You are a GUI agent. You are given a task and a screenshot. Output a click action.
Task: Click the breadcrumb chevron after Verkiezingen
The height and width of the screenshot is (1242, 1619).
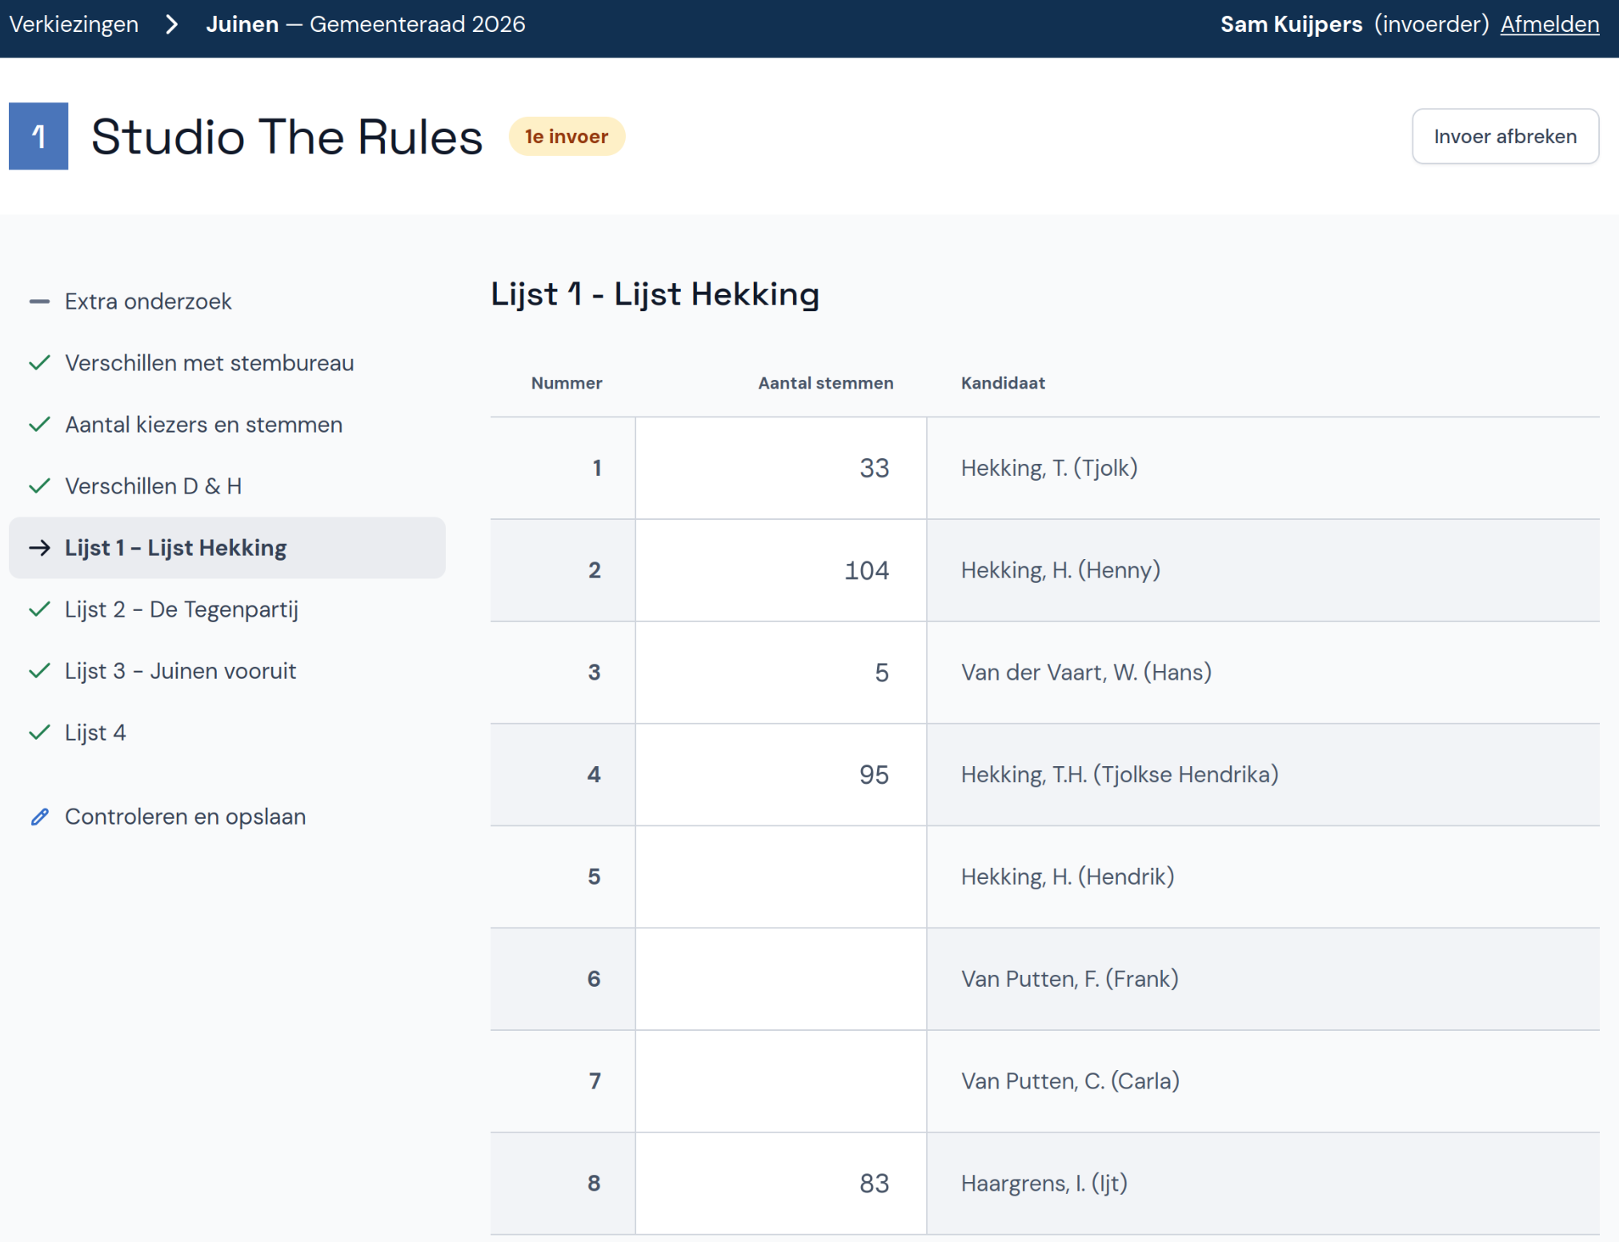(171, 24)
